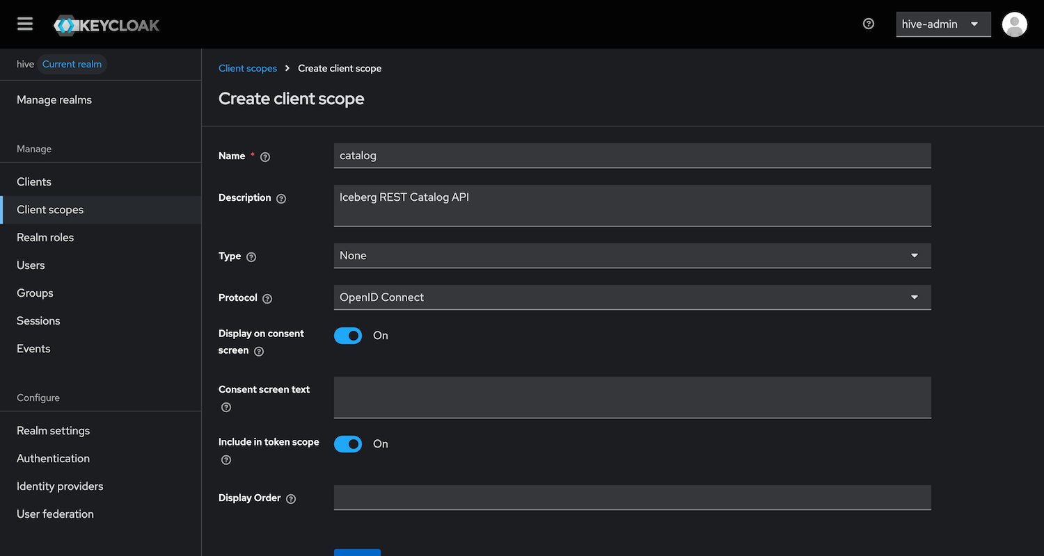The height and width of the screenshot is (556, 1044).
Task: Navigate to Users in sidebar
Action: point(31,265)
